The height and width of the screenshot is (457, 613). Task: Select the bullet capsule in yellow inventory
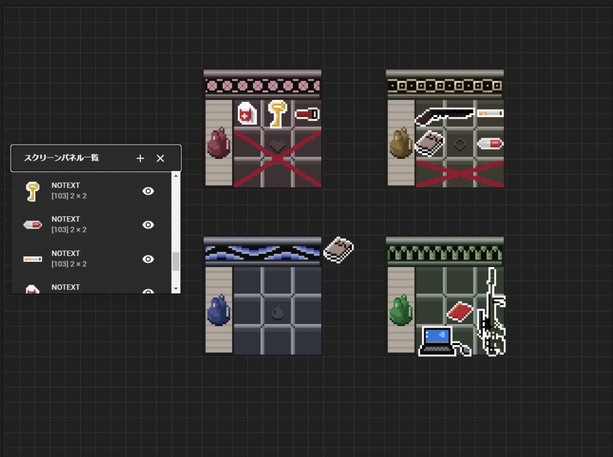point(490,144)
